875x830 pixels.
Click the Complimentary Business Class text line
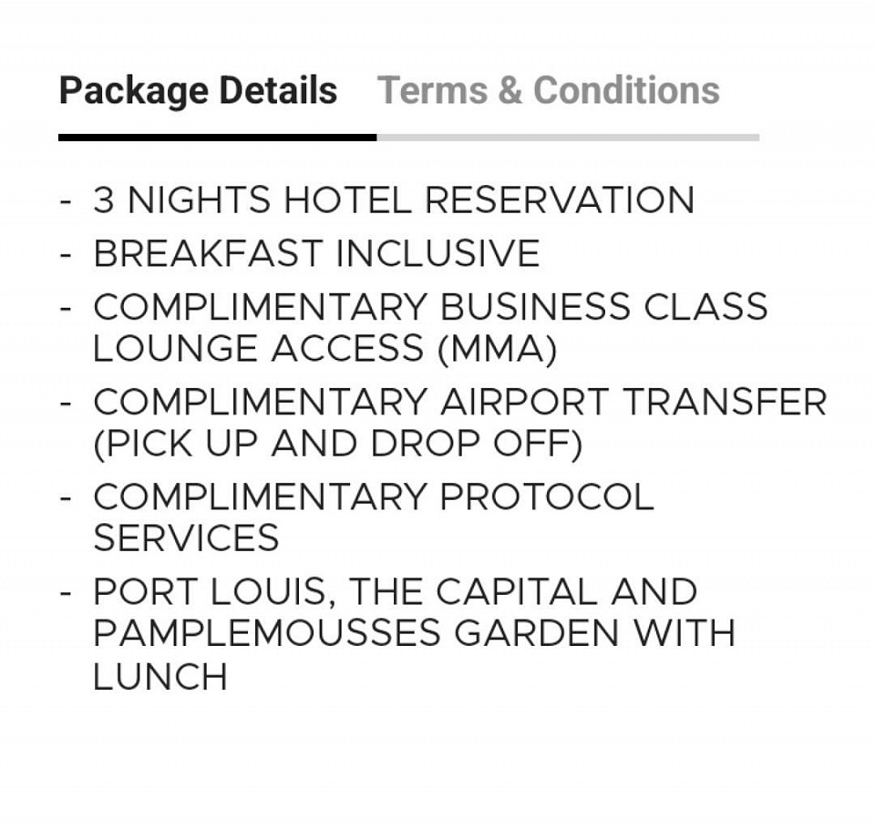coord(430,307)
